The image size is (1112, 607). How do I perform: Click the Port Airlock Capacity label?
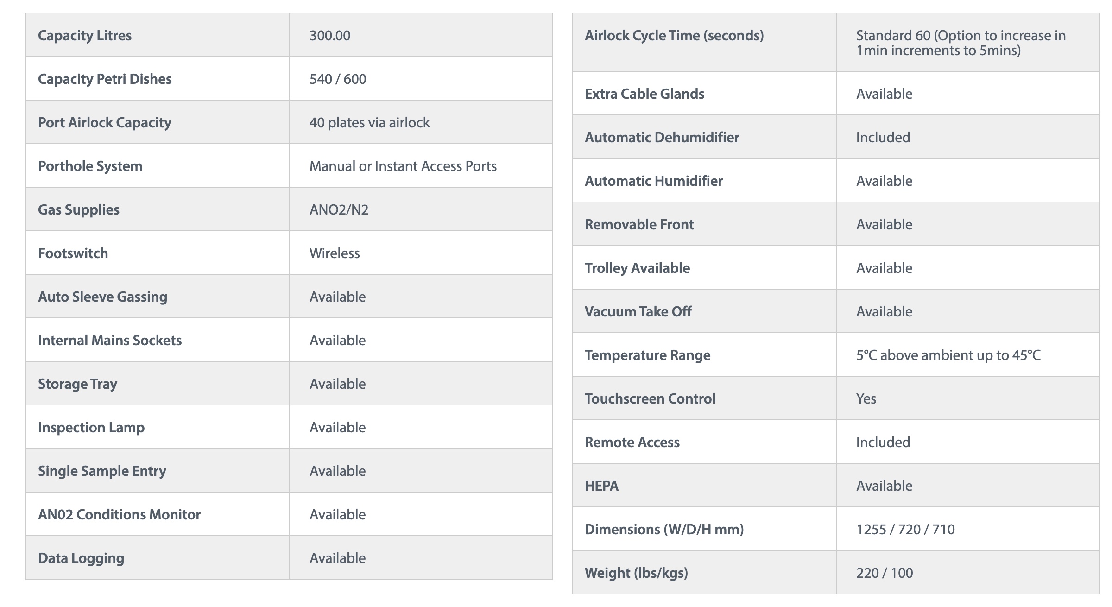(x=105, y=123)
